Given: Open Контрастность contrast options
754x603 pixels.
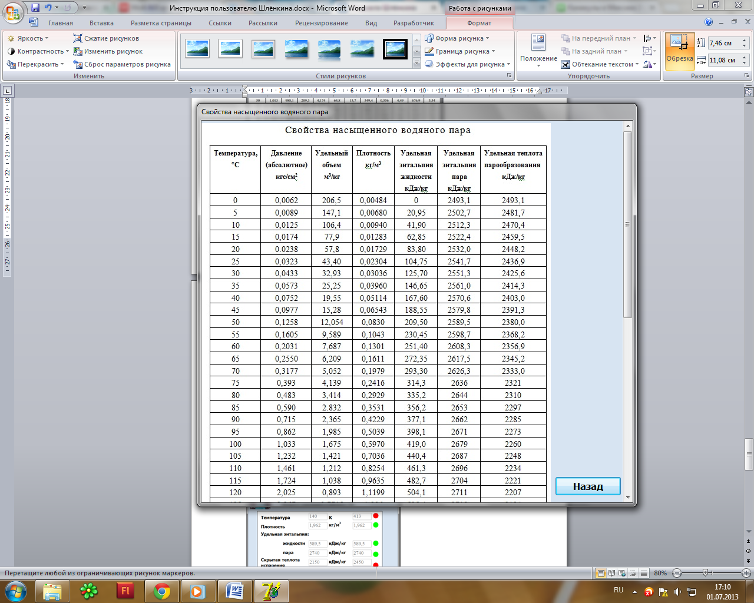Looking at the screenshot, I should pos(38,51).
